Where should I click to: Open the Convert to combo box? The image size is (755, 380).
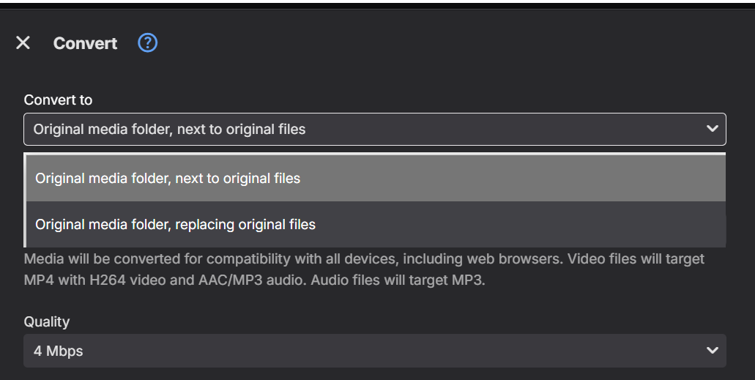coord(374,130)
